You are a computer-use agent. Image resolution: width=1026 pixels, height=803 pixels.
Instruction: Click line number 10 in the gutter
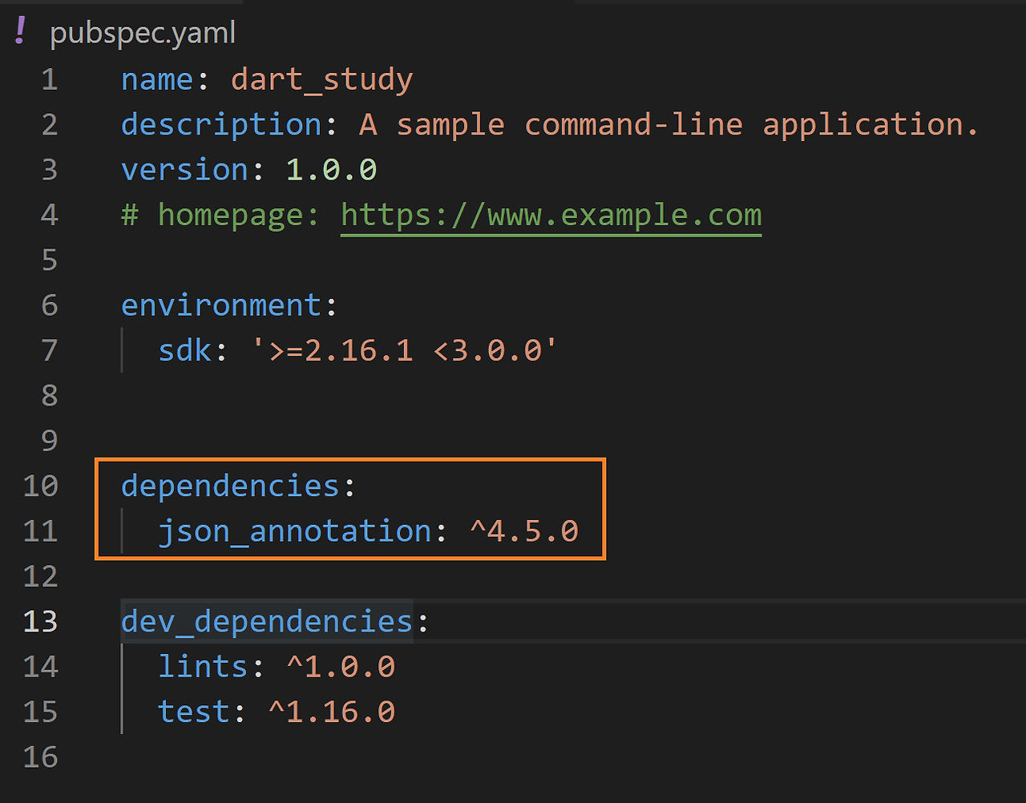tap(40, 486)
